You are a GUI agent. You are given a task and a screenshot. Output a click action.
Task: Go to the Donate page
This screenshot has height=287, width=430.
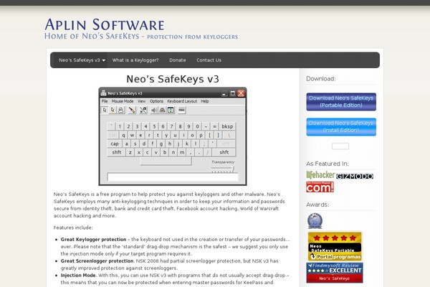point(178,60)
